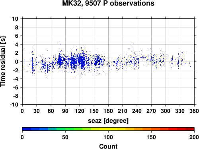Click the x-axis tick label 90
This screenshot has height=149, width=199.
tap(65, 111)
